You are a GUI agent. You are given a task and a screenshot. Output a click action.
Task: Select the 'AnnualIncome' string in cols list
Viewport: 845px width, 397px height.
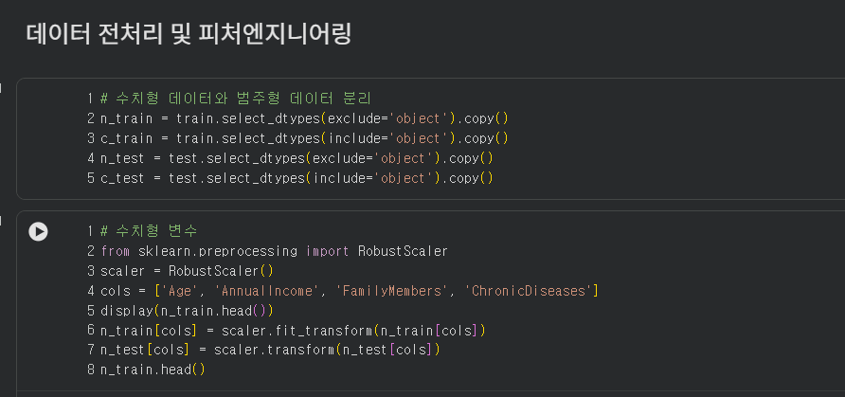point(267,291)
